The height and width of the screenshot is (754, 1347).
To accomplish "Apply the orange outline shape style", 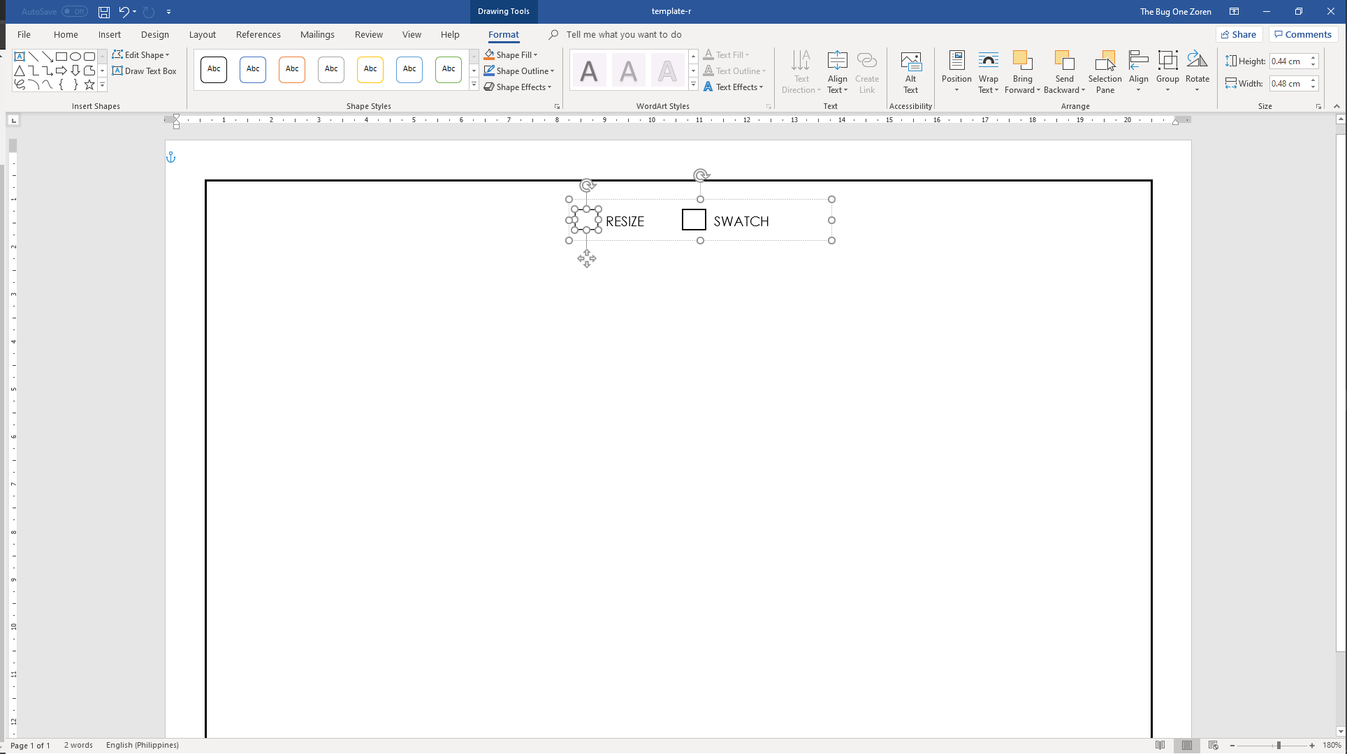I will pyautogui.click(x=292, y=69).
